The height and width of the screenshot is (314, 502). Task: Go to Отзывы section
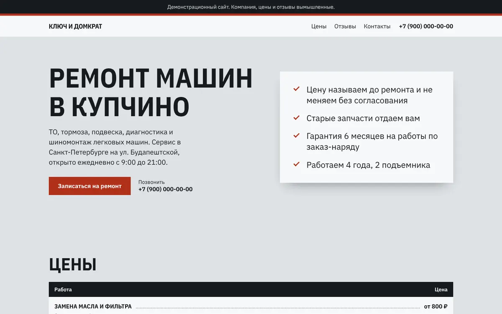345,26
